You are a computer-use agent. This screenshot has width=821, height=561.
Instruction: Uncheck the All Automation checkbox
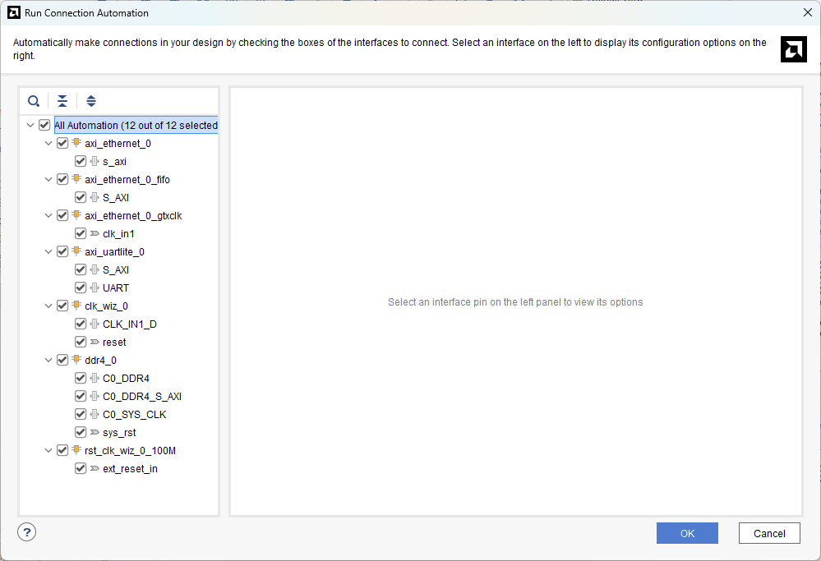44,126
